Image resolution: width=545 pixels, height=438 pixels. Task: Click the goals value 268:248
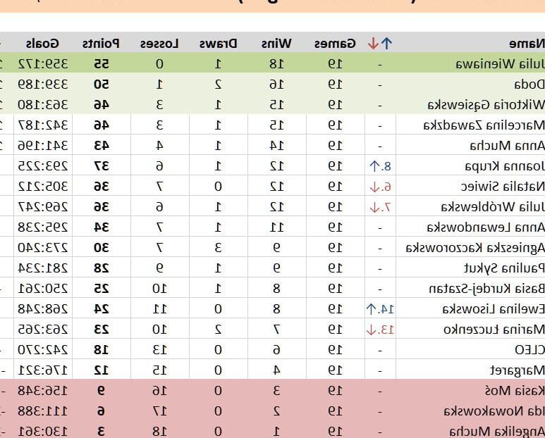coord(43,309)
